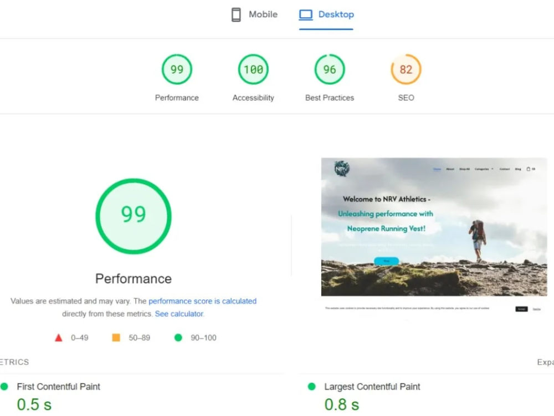The width and height of the screenshot is (554, 416).
Task: Open the 'performance score is calculated' link
Action: [202, 301]
